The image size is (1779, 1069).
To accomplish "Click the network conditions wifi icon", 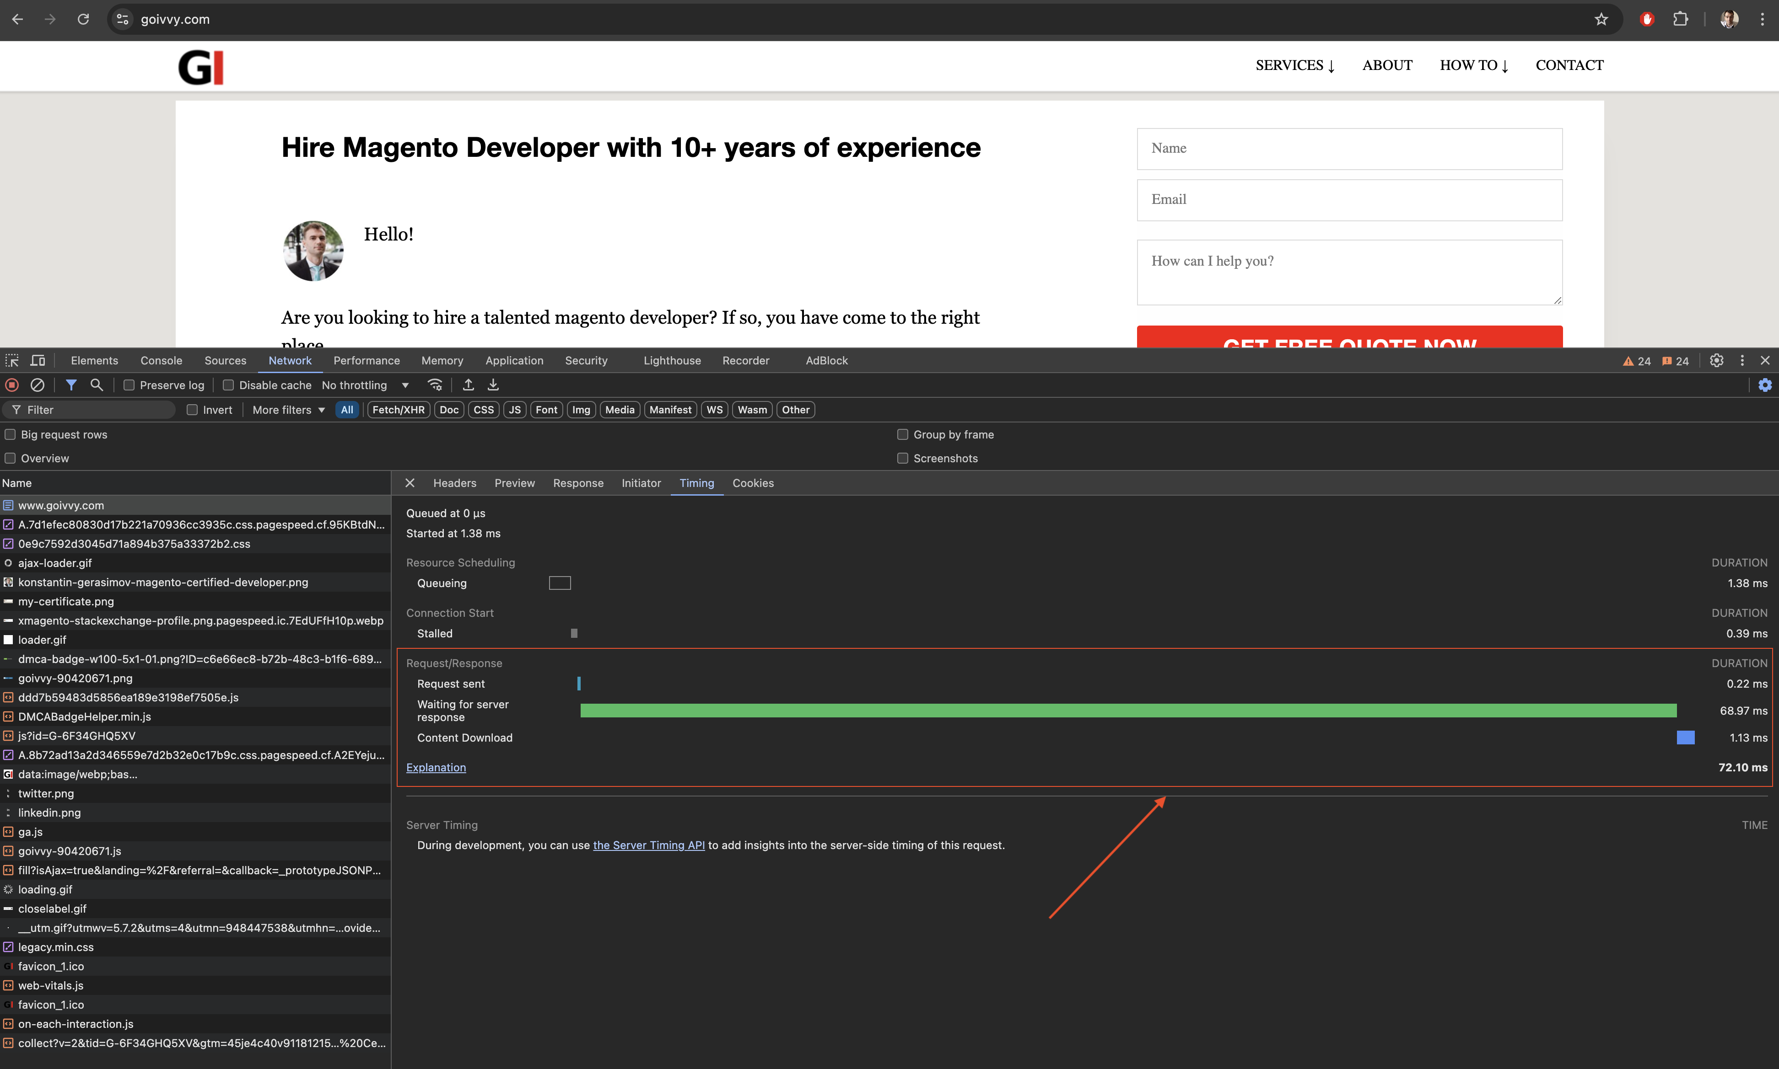I will [435, 385].
